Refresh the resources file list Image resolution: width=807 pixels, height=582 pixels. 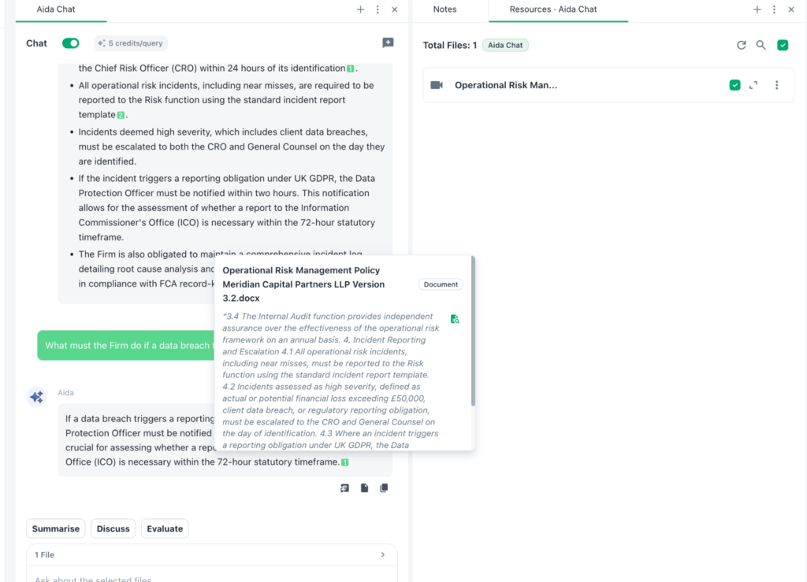(741, 45)
